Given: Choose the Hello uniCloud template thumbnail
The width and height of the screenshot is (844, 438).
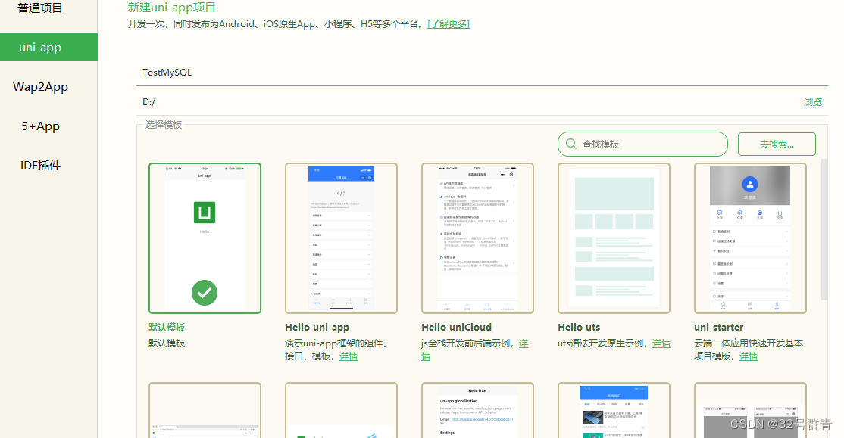Looking at the screenshot, I should click(477, 238).
